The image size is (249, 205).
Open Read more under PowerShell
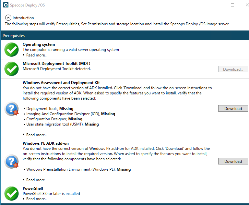37,199
